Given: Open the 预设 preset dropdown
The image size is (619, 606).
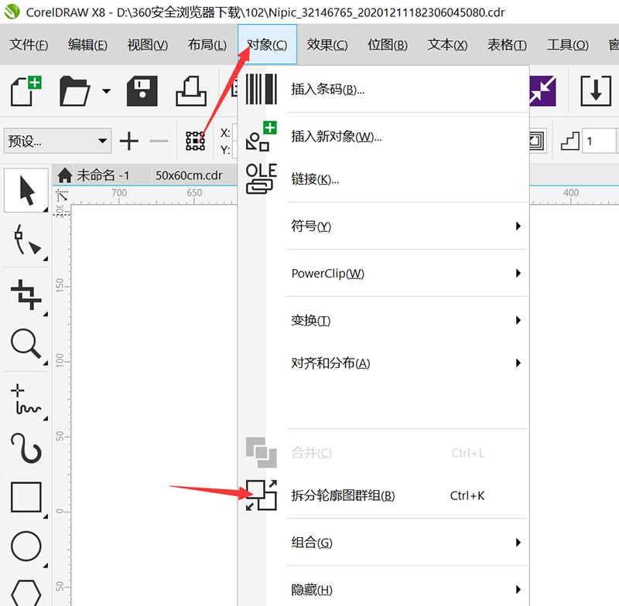Looking at the screenshot, I should [57, 141].
